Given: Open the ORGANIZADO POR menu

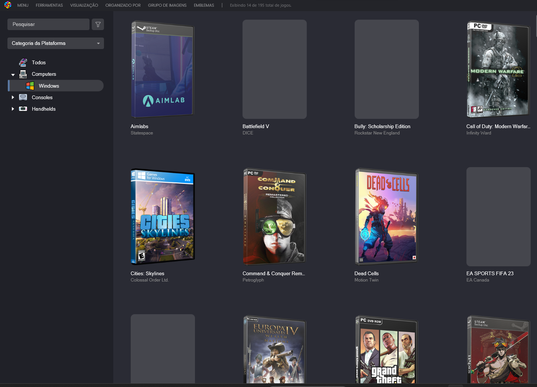Looking at the screenshot, I should point(123,5).
